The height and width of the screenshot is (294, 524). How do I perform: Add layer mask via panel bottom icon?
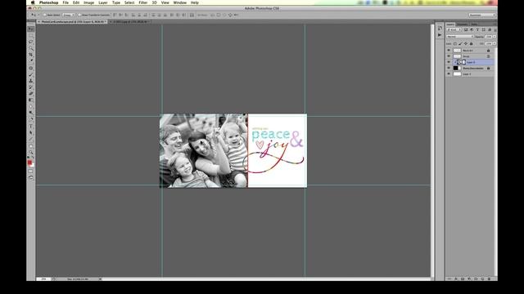coord(463,278)
